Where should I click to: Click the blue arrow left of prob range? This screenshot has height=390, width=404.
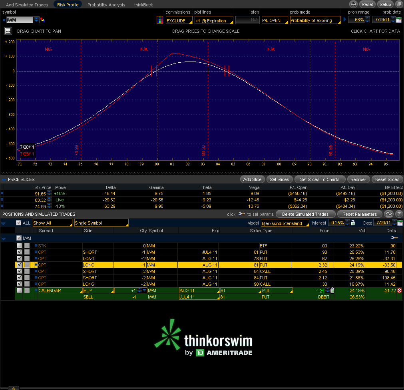tap(345, 19)
